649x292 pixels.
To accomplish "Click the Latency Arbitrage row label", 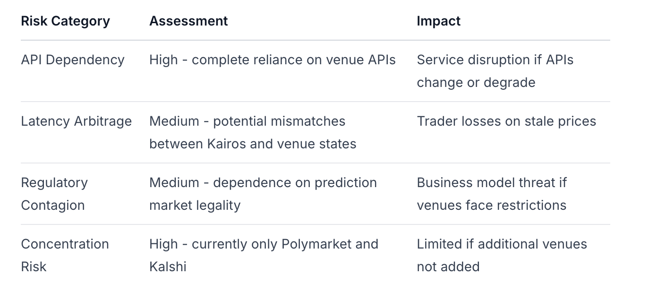I will 76,121.
